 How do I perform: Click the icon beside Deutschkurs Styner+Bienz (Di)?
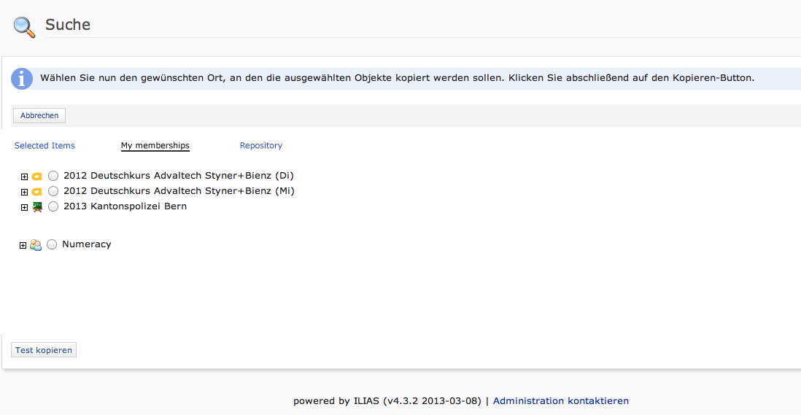click(37, 176)
